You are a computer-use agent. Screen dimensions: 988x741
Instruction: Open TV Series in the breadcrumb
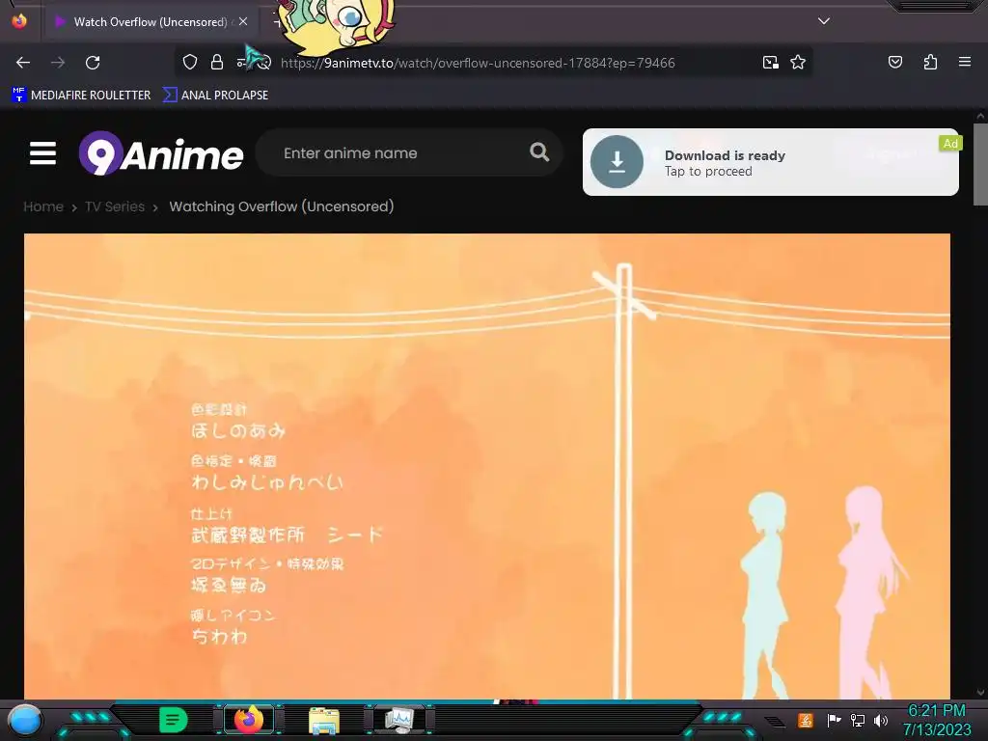tap(115, 206)
